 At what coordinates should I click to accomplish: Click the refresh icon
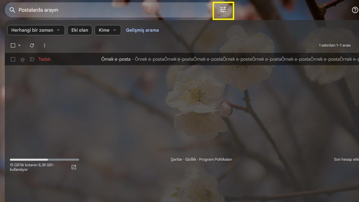[x=32, y=45]
